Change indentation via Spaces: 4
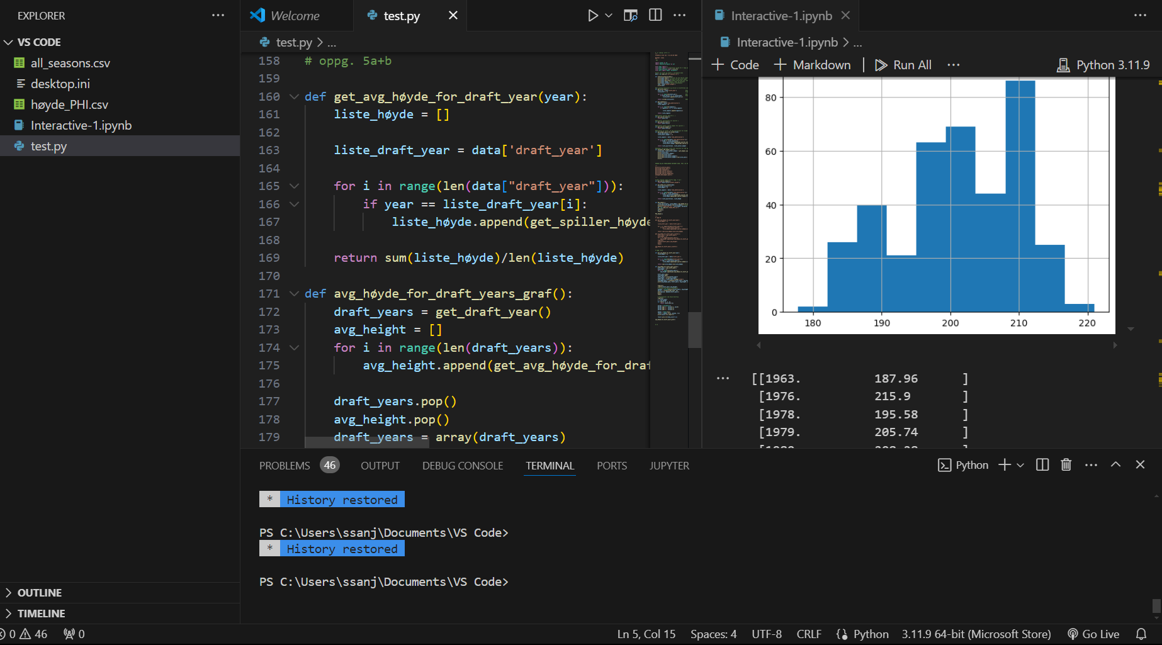Viewport: 1162px width, 645px height. point(713,634)
